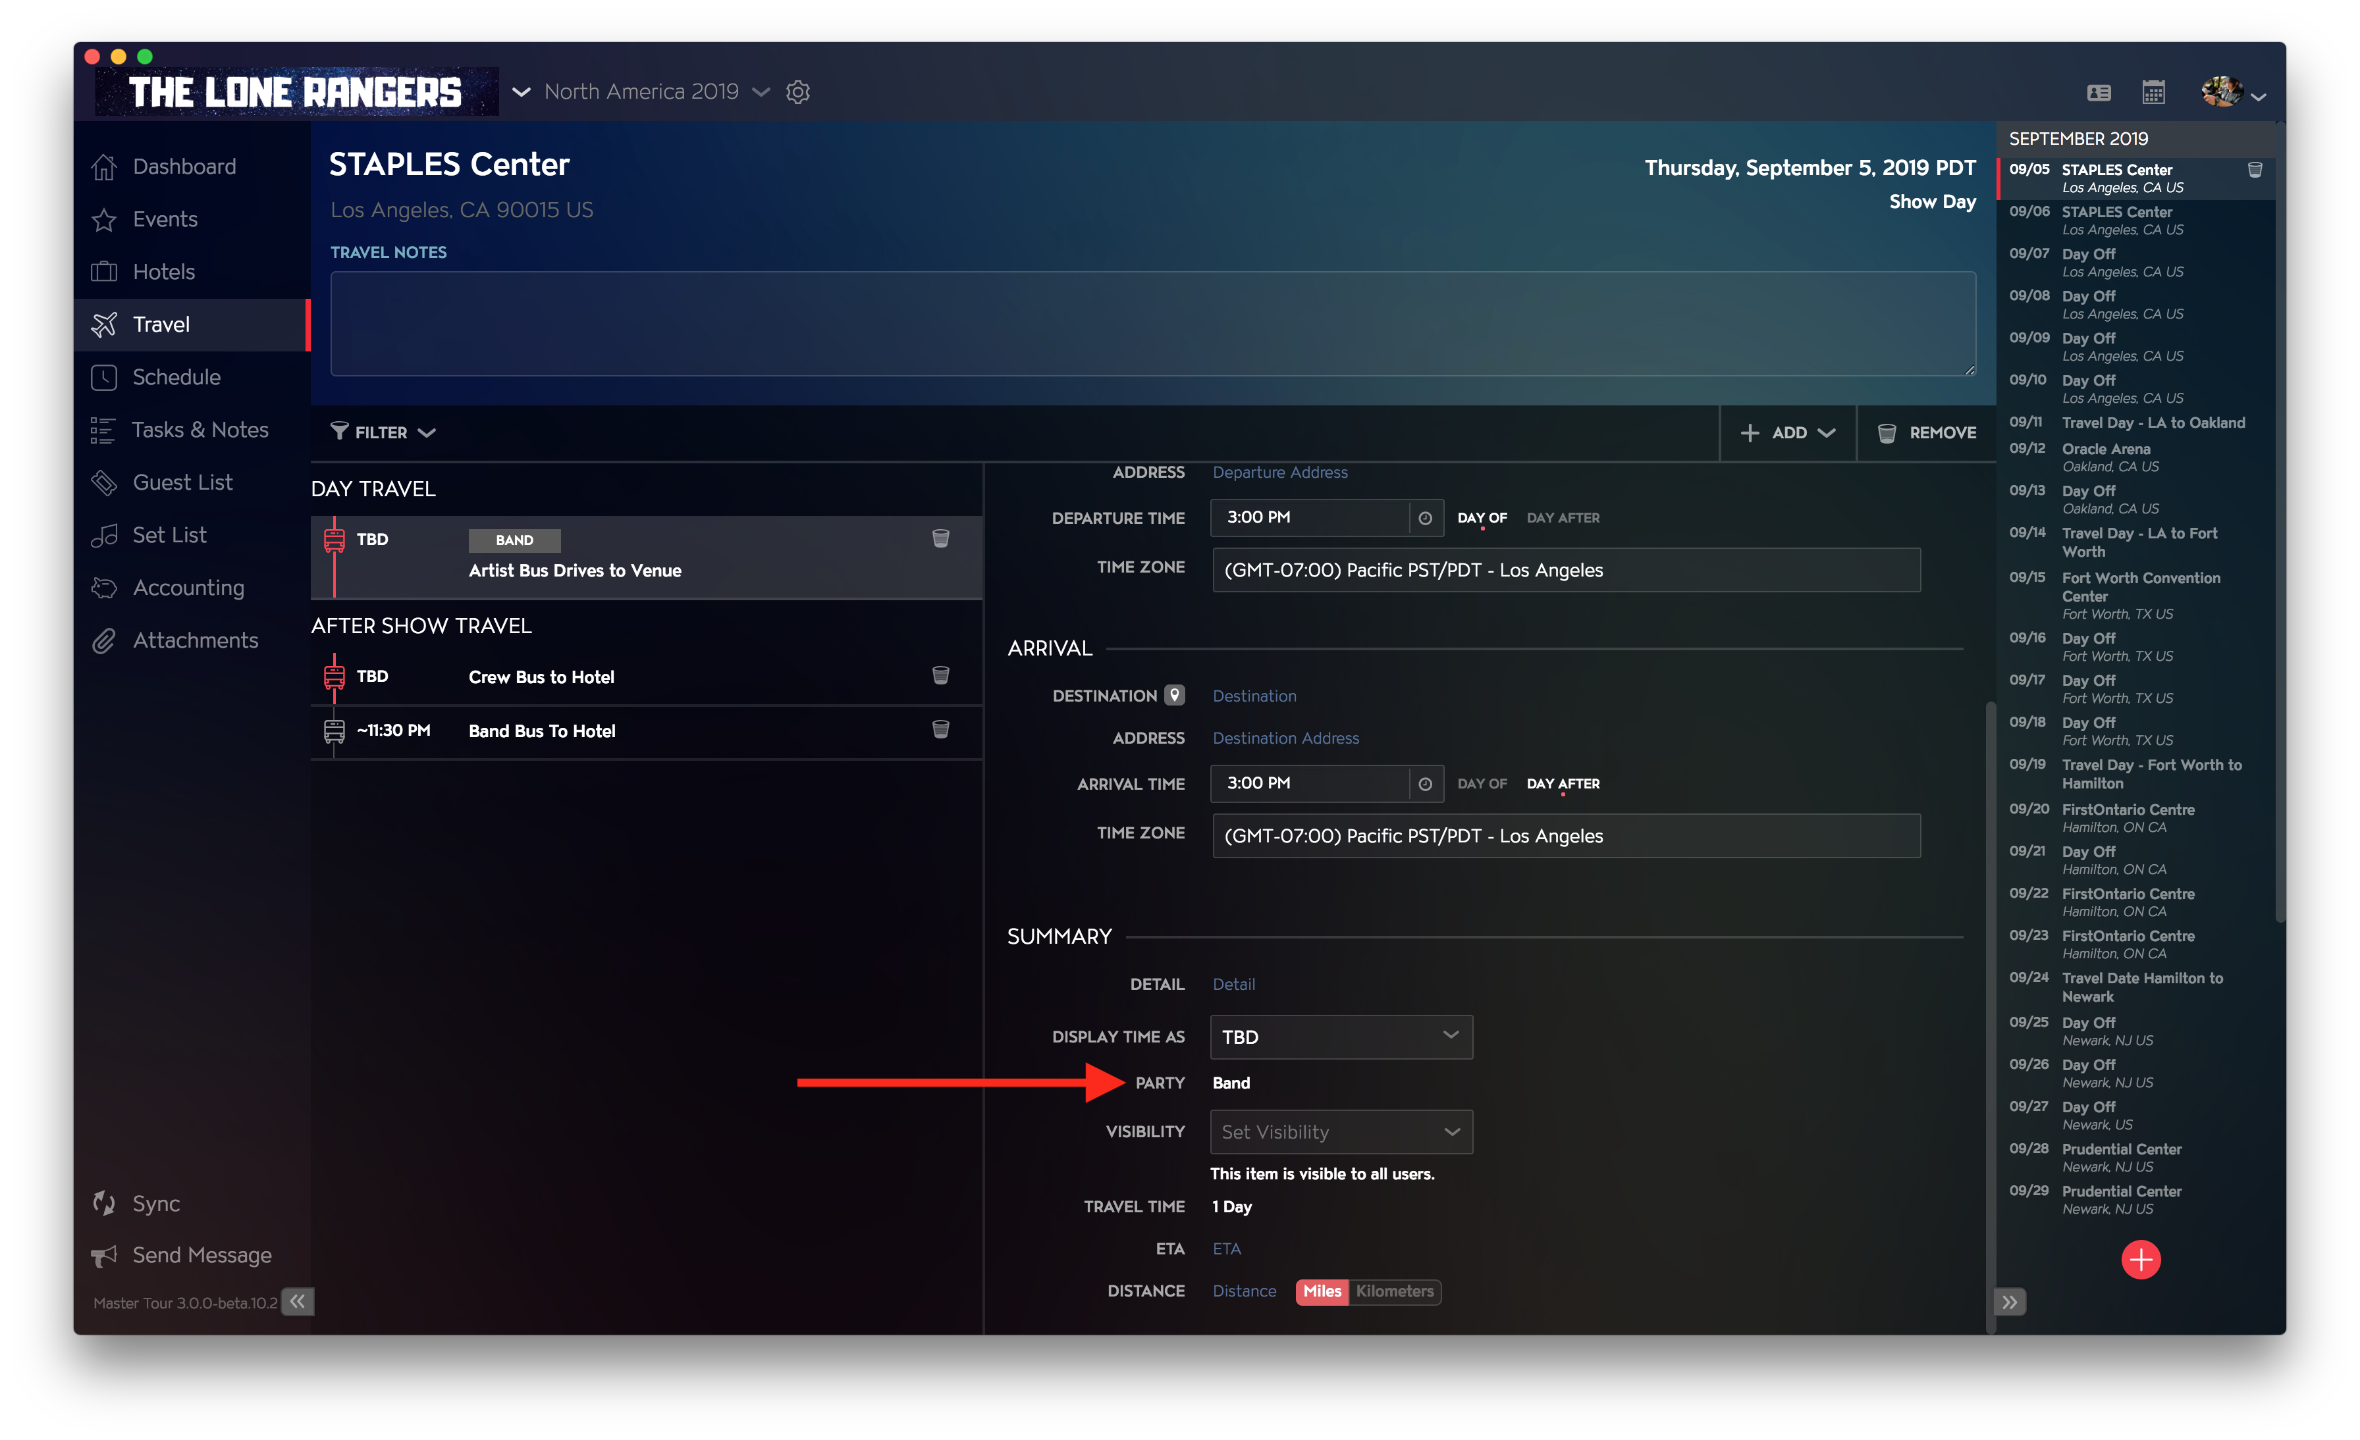Click the contact card icon in header
The image size is (2360, 1440).
click(x=2099, y=93)
